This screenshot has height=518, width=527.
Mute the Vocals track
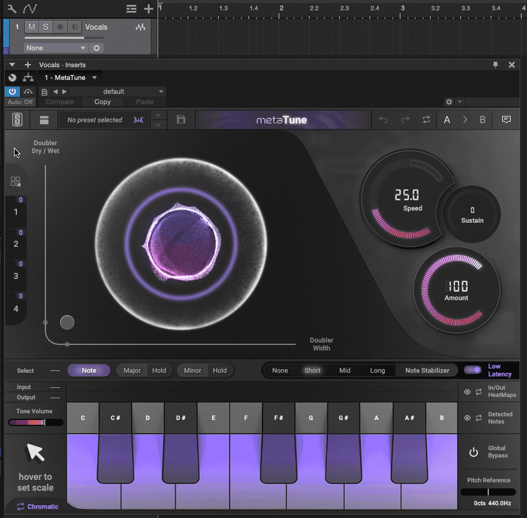coord(31,27)
